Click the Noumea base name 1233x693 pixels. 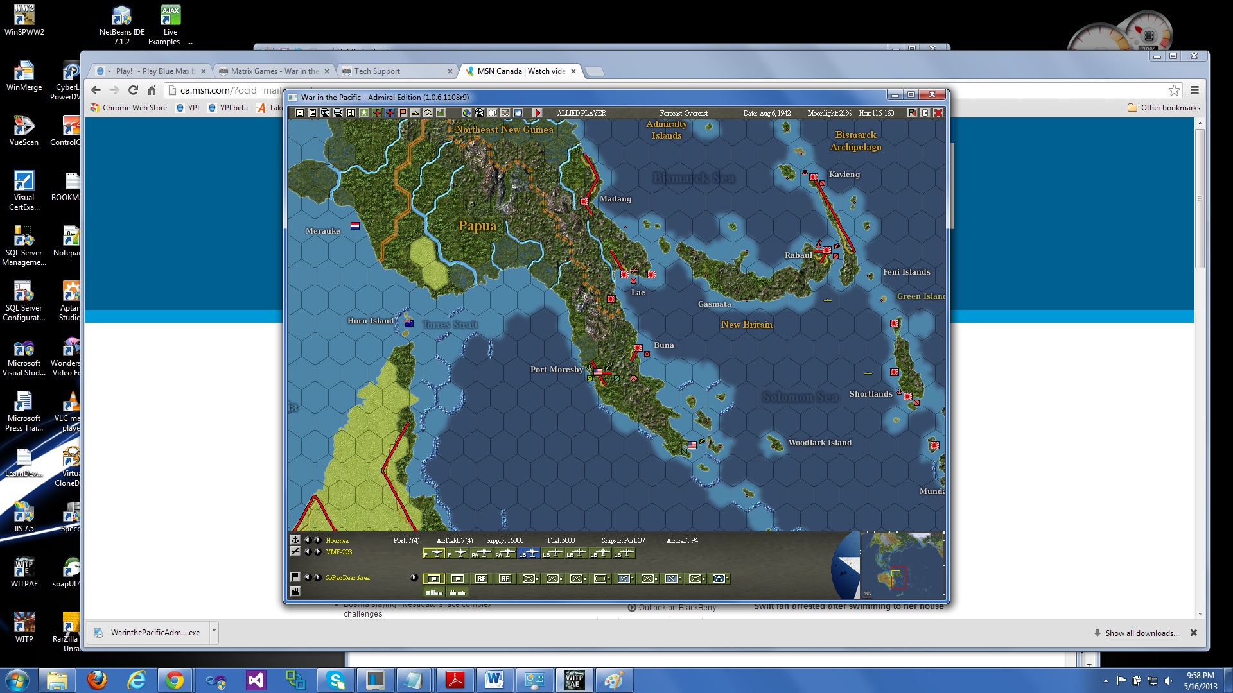pyautogui.click(x=337, y=540)
